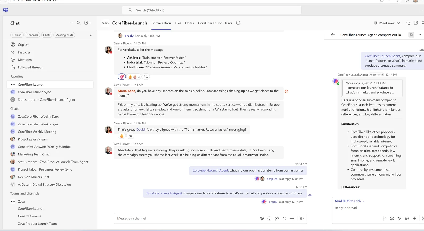Collapse the Chats section header
This screenshot has height=231, width=424.
click(14, 108)
